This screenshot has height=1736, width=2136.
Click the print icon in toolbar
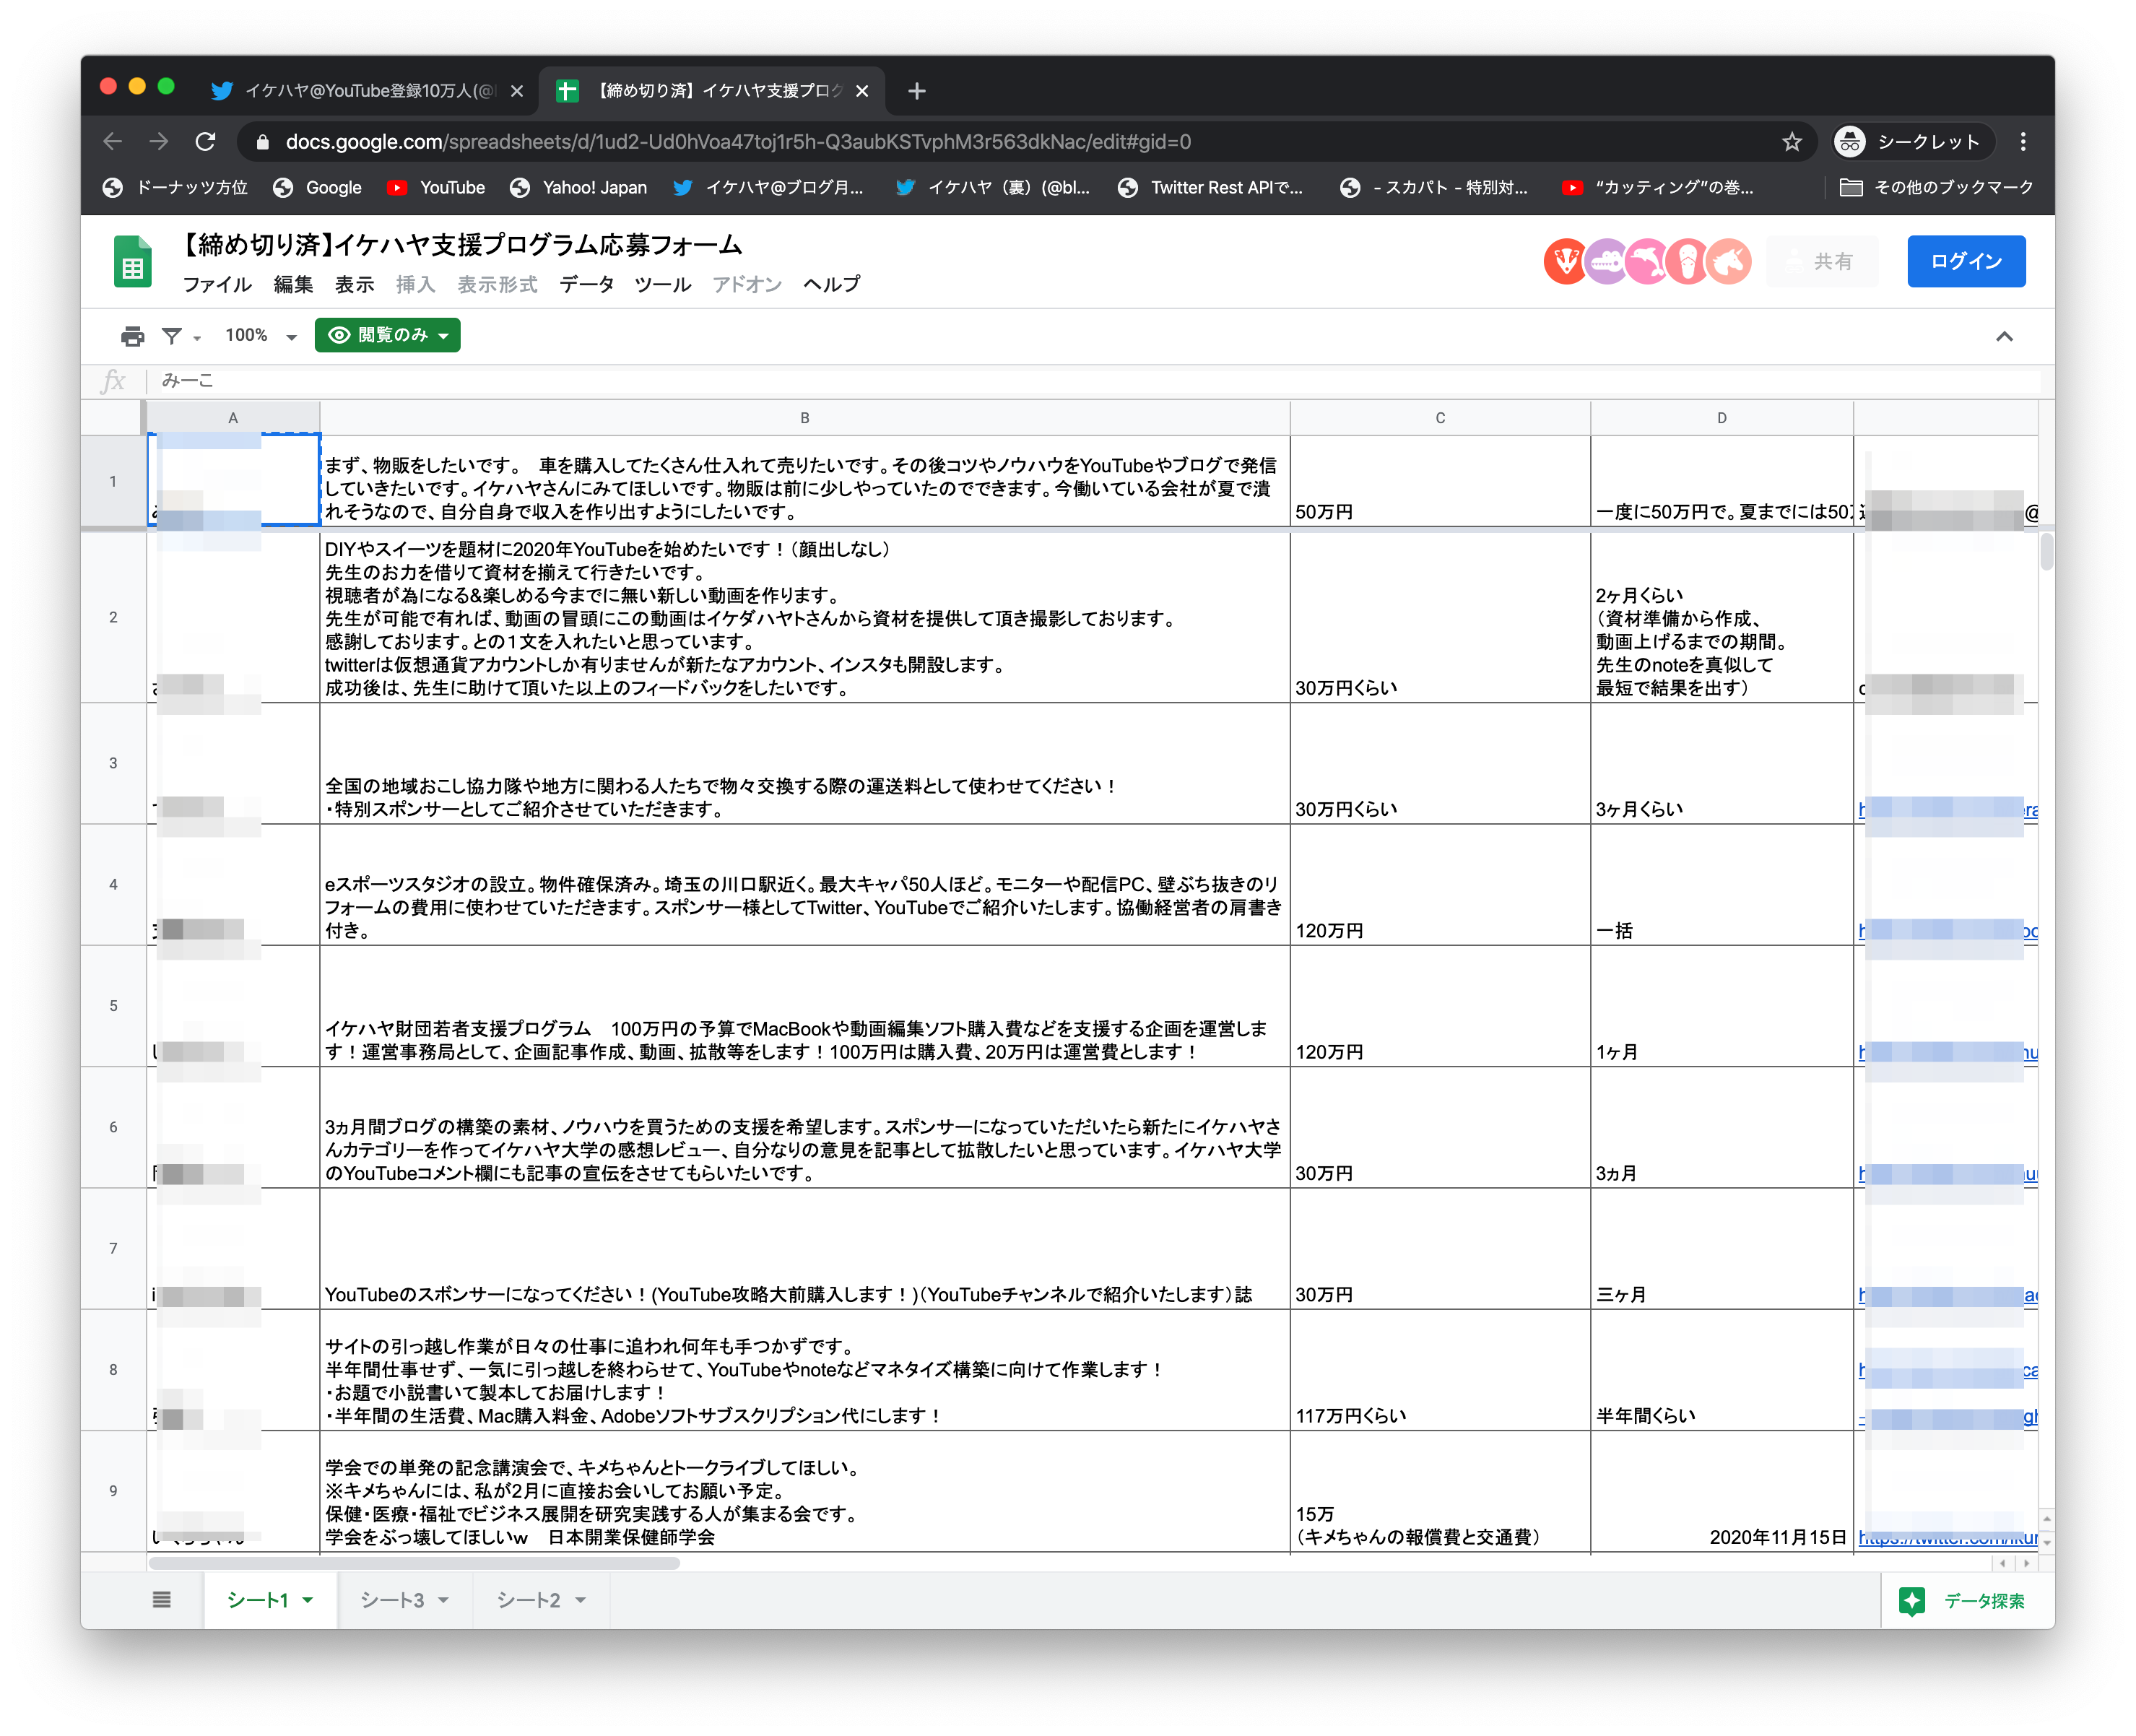pos(132,336)
